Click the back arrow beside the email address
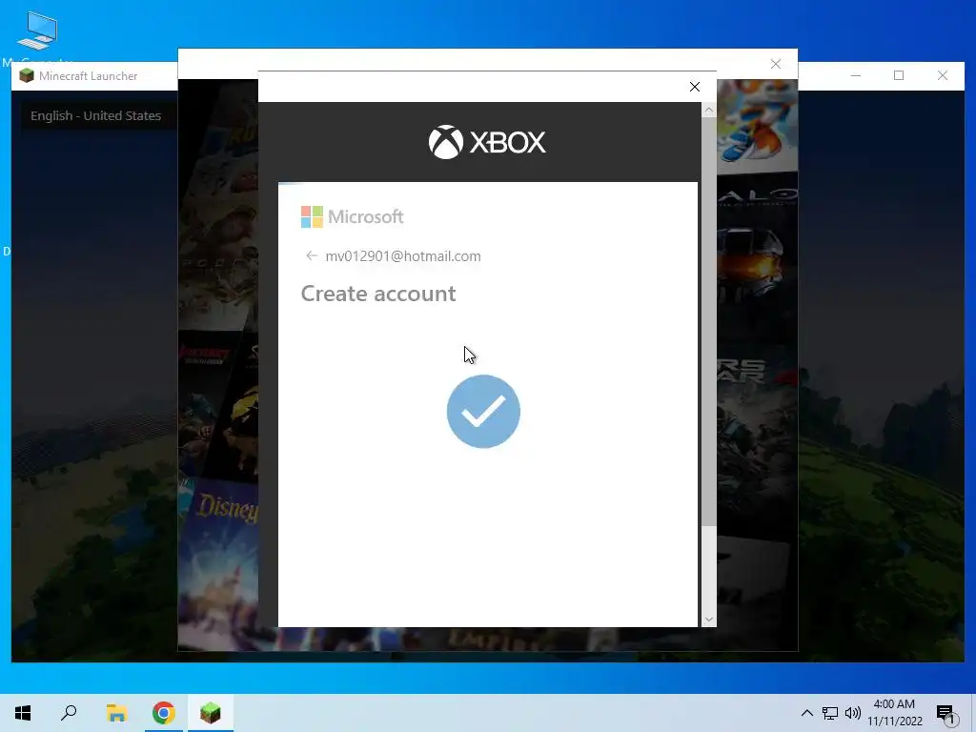This screenshot has width=976, height=732. [x=312, y=255]
